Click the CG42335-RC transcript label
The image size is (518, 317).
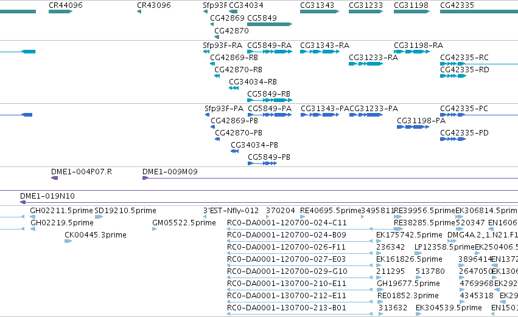[x=464, y=57]
